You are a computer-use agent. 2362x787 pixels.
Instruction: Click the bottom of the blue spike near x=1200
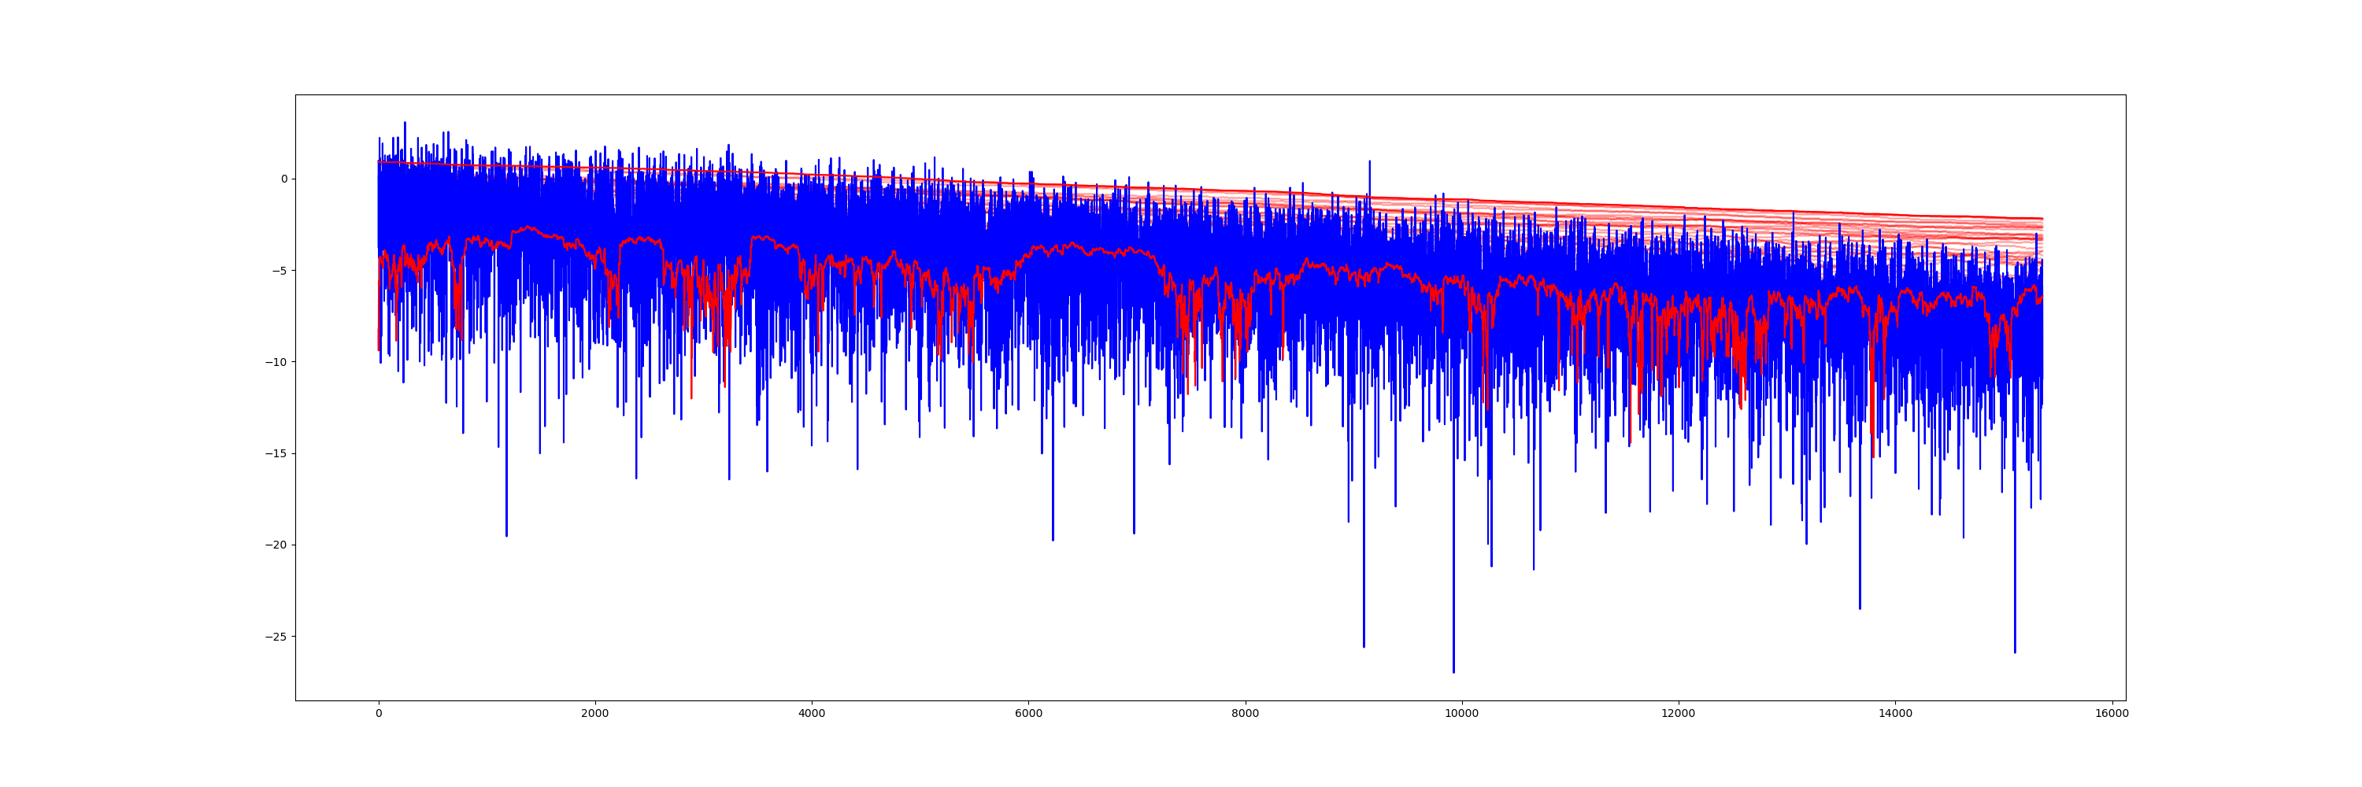tap(506, 535)
